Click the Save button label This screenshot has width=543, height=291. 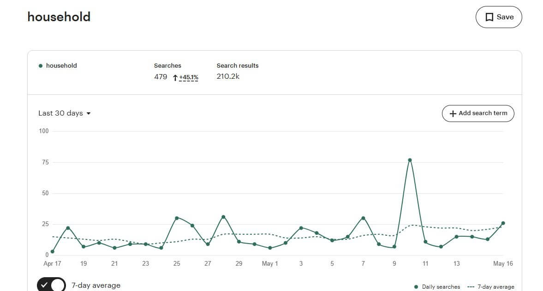click(505, 17)
